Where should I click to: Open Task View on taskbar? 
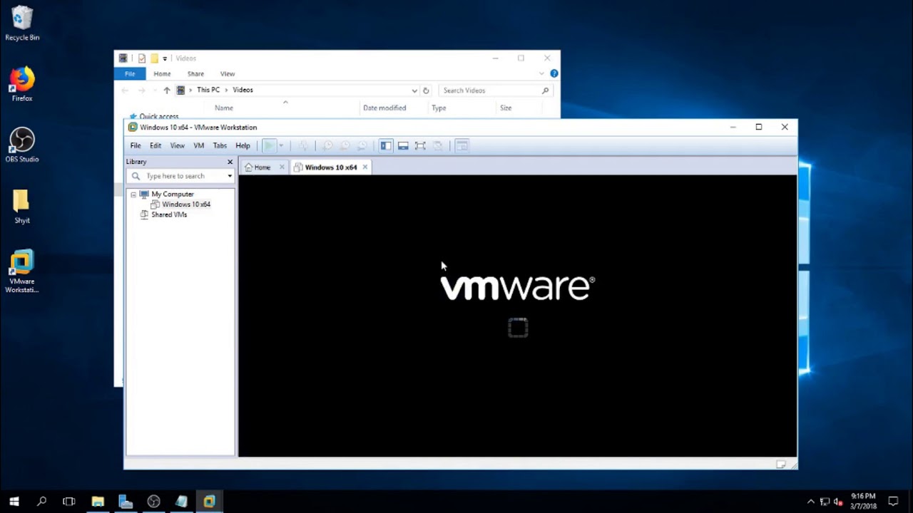click(x=69, y=502)
